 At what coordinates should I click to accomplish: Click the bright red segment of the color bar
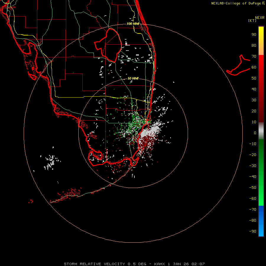[x=261, y=68]
